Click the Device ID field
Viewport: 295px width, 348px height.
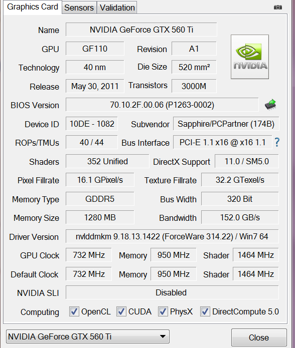[x=92, y=124]
